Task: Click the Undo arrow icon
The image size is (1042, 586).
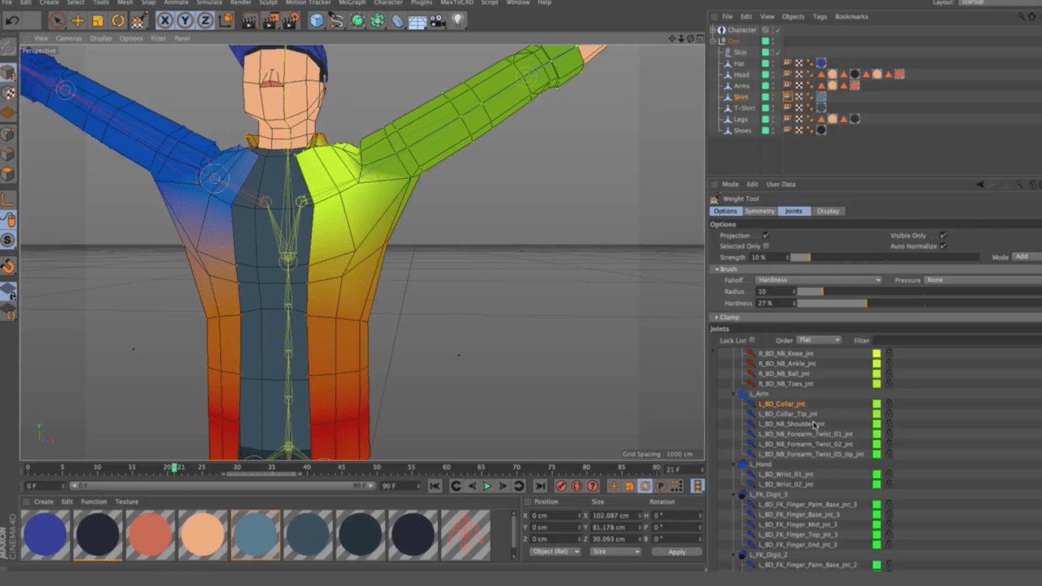Action: (x=11, y=20)
